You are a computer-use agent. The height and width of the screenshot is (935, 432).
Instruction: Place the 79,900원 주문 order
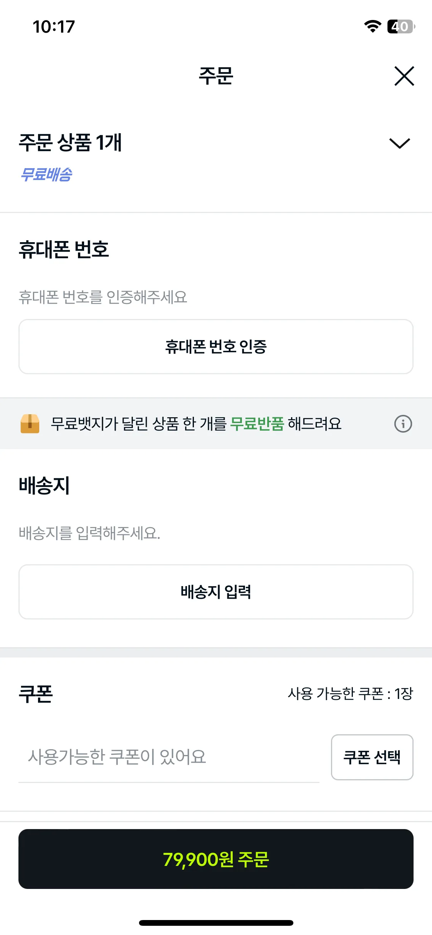[x=216, y=859]
